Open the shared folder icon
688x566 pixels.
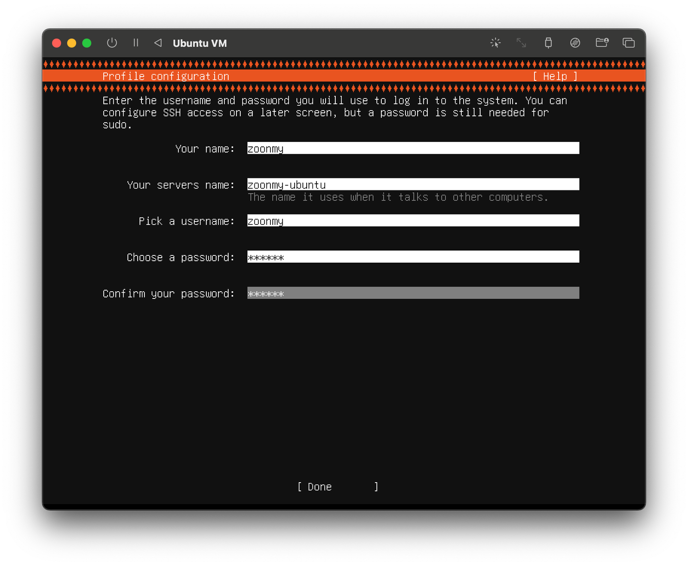(602, 43)
